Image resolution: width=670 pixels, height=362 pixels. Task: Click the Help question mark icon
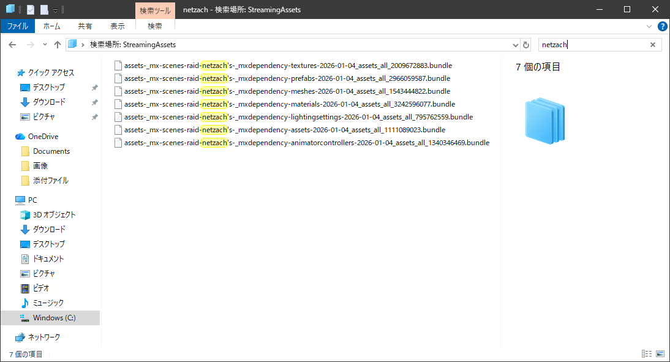pos(662,26)
